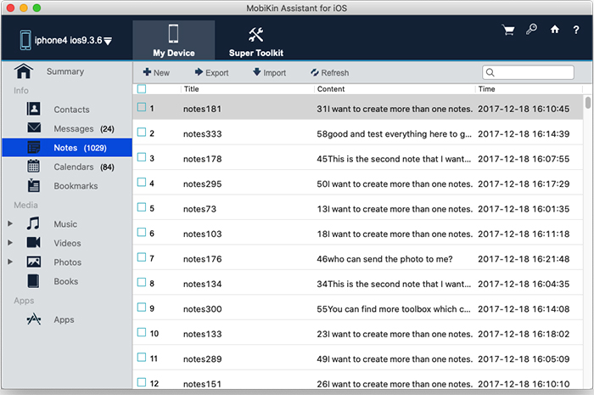
Task: Click the iPhone device icon in header
Action: click(25, 40)
